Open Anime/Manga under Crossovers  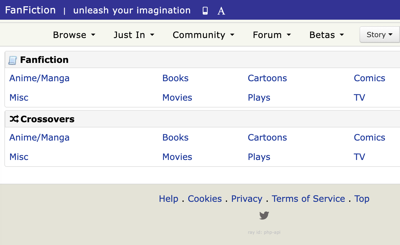click(39, 138)
